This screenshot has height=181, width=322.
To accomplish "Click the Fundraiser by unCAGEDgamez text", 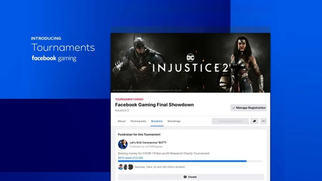I will tap(146, 147).
